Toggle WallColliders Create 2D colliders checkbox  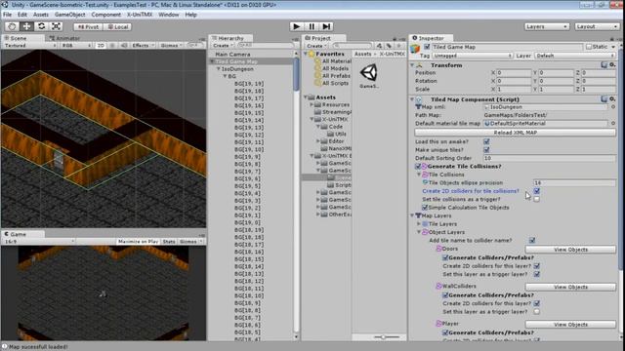536,303
